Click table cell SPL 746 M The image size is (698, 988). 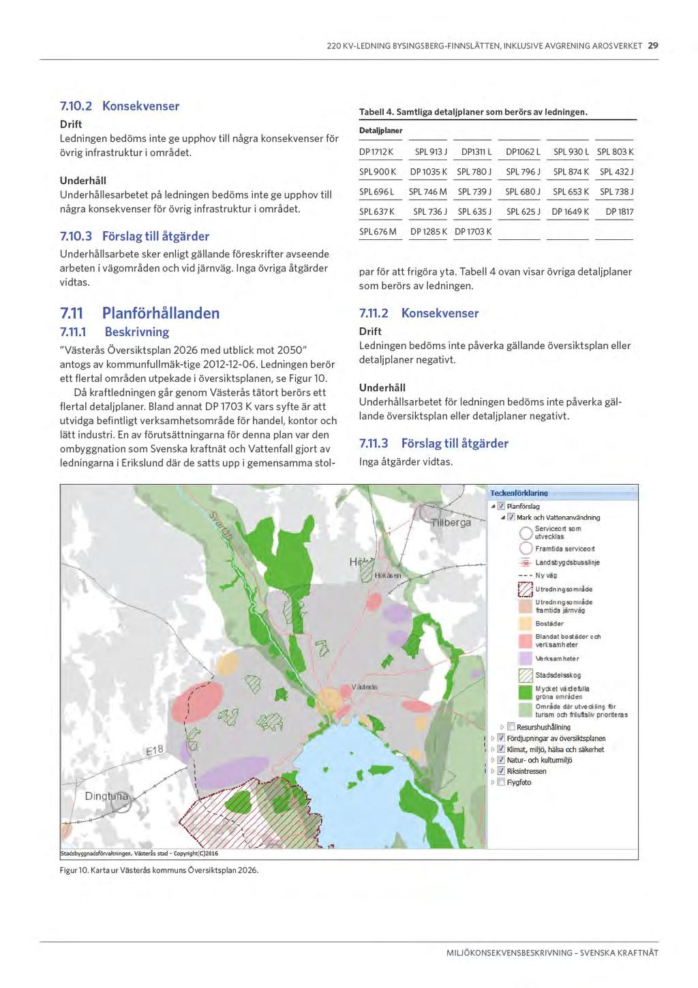(x=428, y=192)
